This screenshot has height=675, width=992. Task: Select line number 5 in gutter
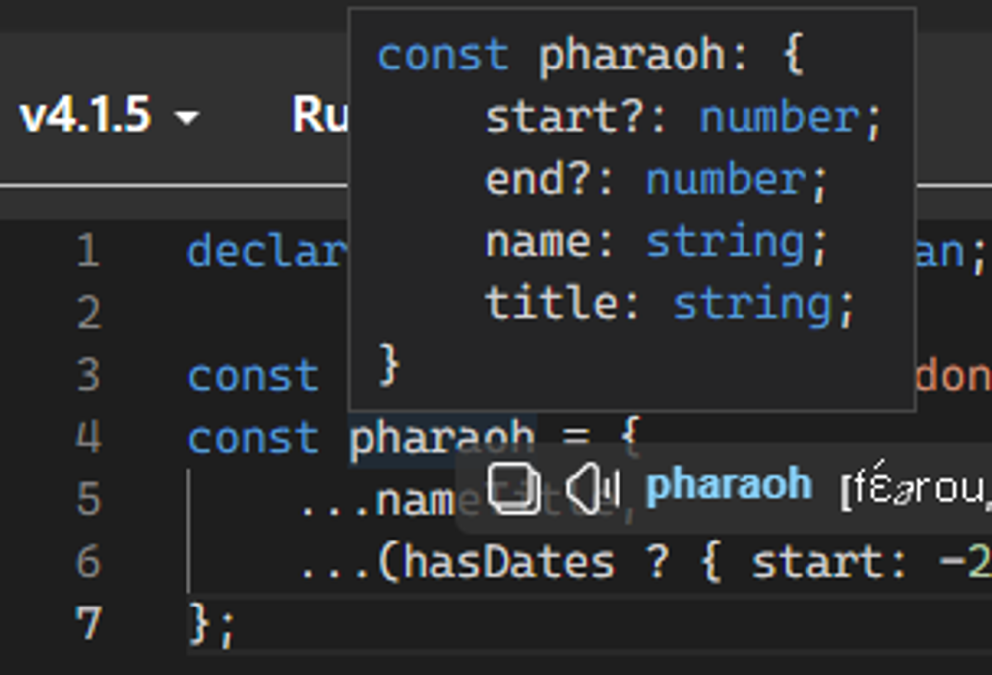pos(89,499)
